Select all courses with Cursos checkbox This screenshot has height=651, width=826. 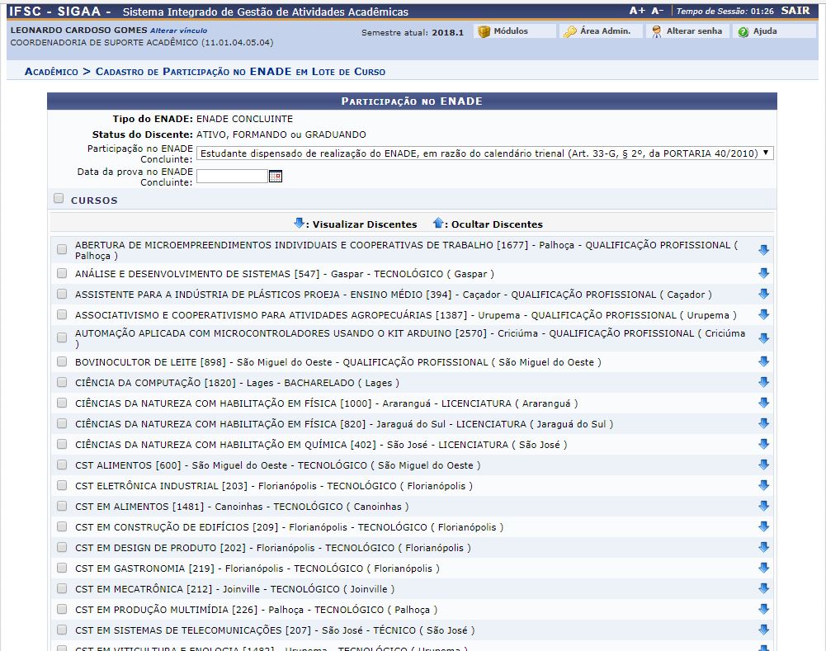point(59,199)
